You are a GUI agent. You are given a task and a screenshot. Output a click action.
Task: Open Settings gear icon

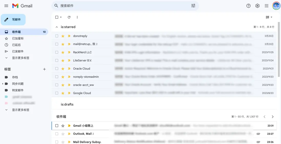(257, 6)
